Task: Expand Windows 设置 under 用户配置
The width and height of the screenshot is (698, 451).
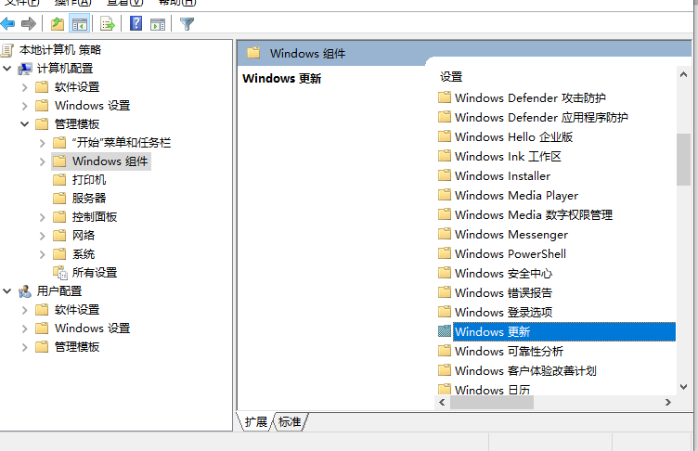Action: tap(25, 329)
